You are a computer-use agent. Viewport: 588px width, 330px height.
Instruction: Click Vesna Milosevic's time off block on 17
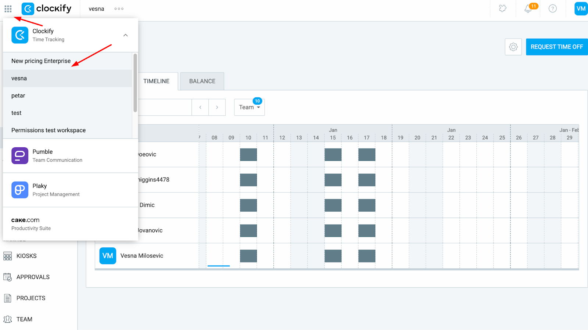367,256
